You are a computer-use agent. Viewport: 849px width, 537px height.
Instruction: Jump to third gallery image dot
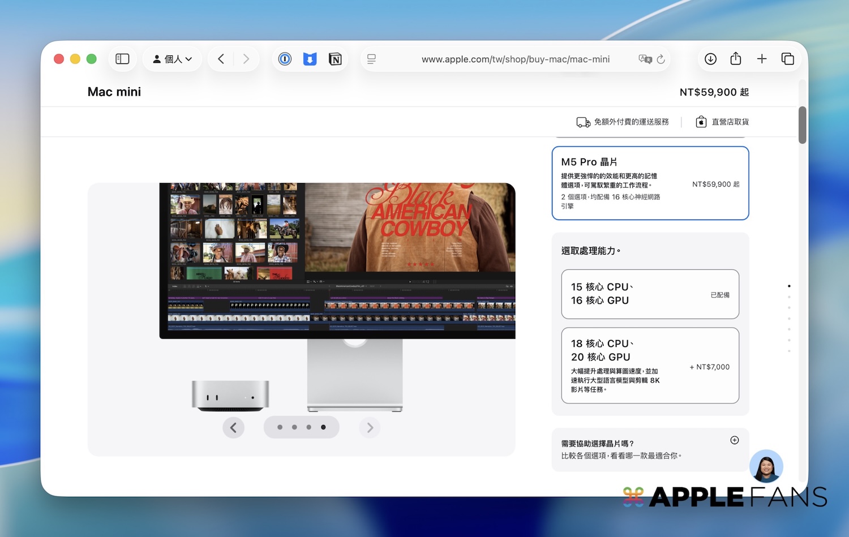(308, 427)
